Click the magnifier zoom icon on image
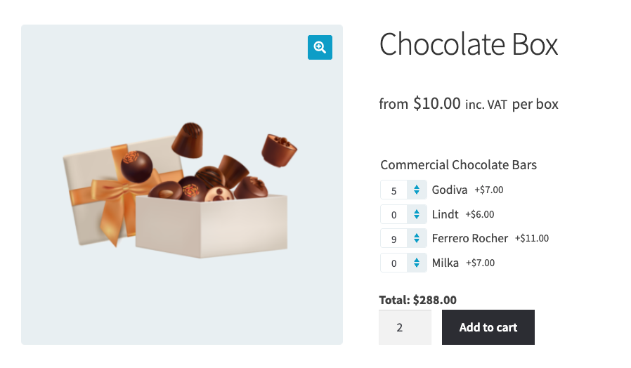This screenshot has height=368, width=631. [x=320, y=47]
